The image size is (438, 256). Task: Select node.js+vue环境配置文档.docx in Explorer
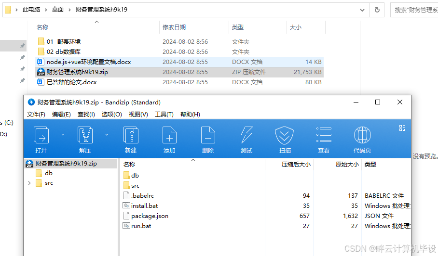click(x=84, y=62)
